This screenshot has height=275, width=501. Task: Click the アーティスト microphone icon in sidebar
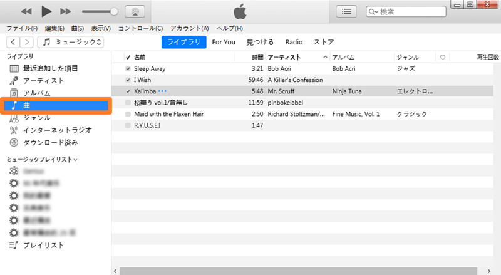coord(14,81)
